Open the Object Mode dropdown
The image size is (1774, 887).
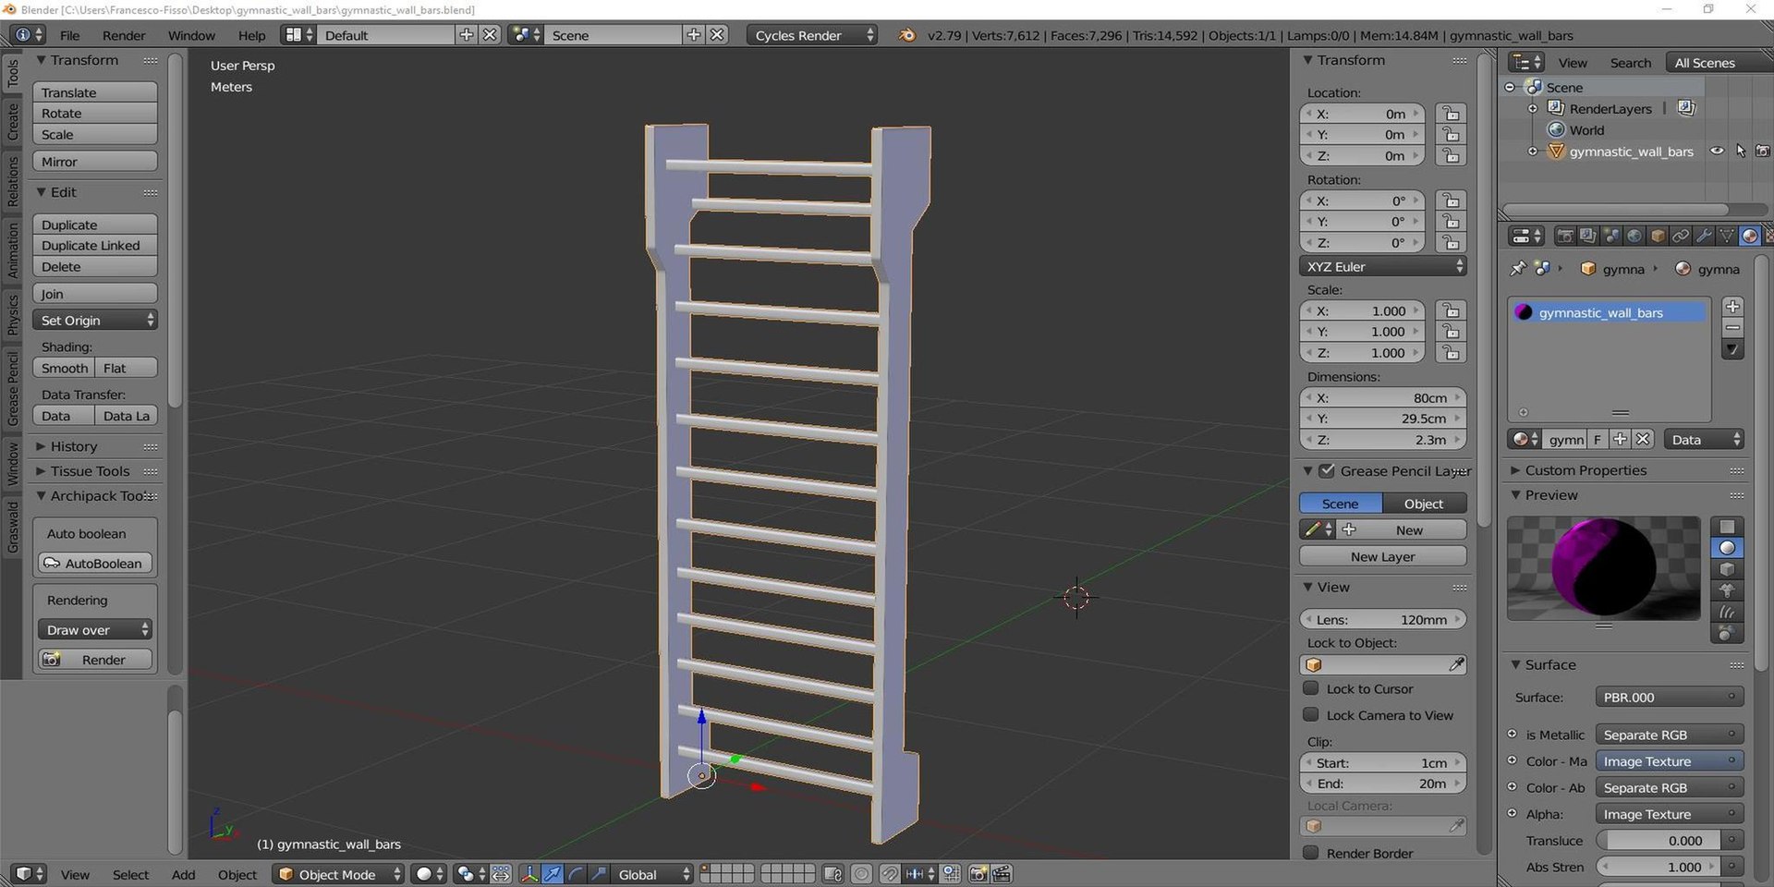[x=338, y=874]
